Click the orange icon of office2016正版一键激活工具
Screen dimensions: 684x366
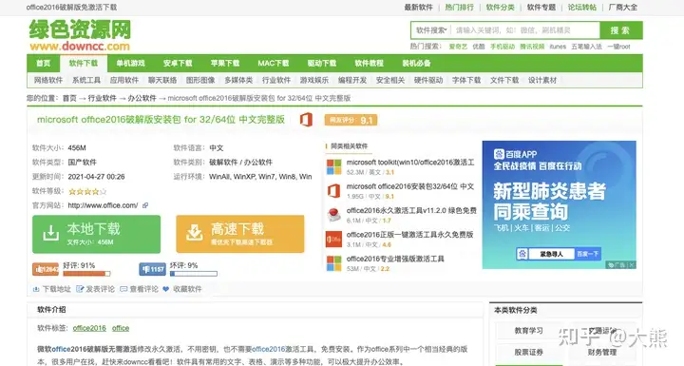pos(334,240)
